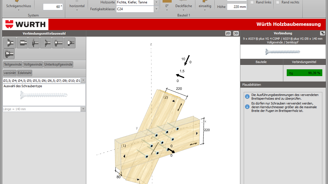Click the Verbindungsmittelauswahl panel header
328x184 pixels.
click(x=44, y=34)
